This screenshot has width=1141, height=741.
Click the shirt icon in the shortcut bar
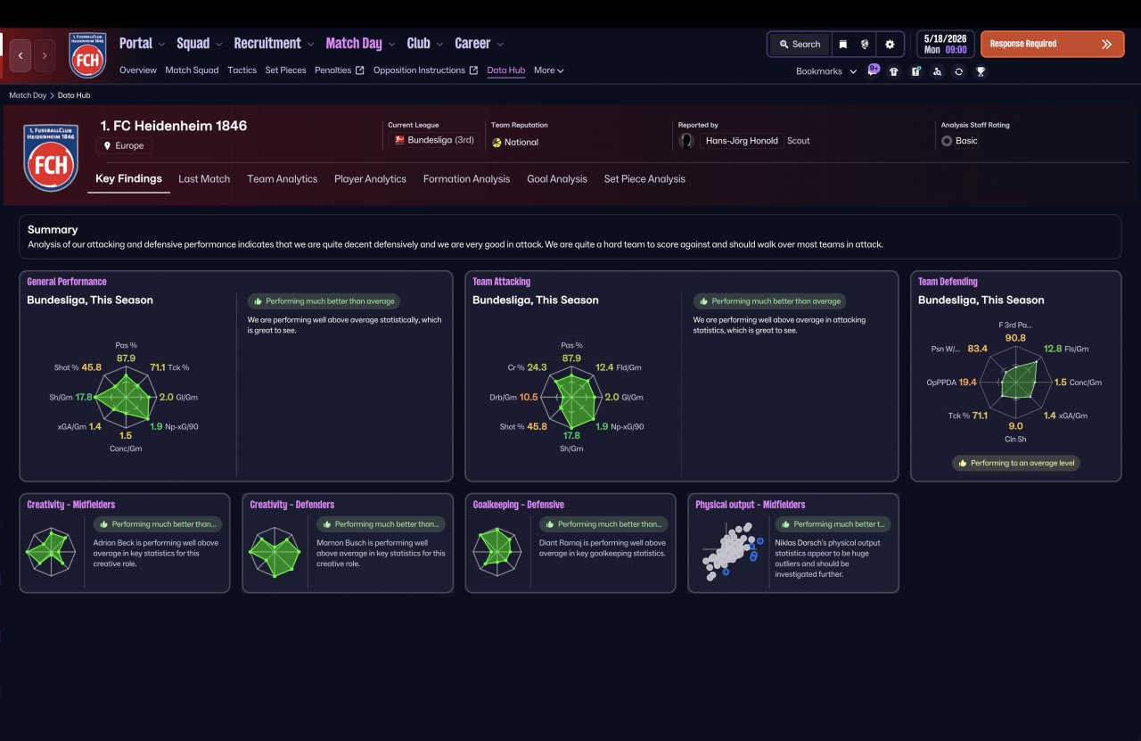click(x=894, y=71)
